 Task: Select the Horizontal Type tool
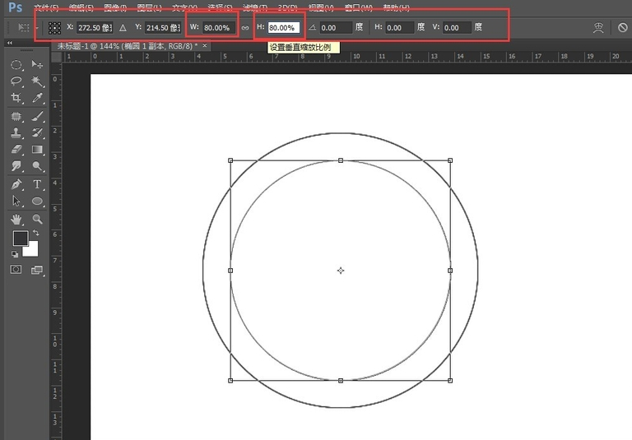(37, 184)
